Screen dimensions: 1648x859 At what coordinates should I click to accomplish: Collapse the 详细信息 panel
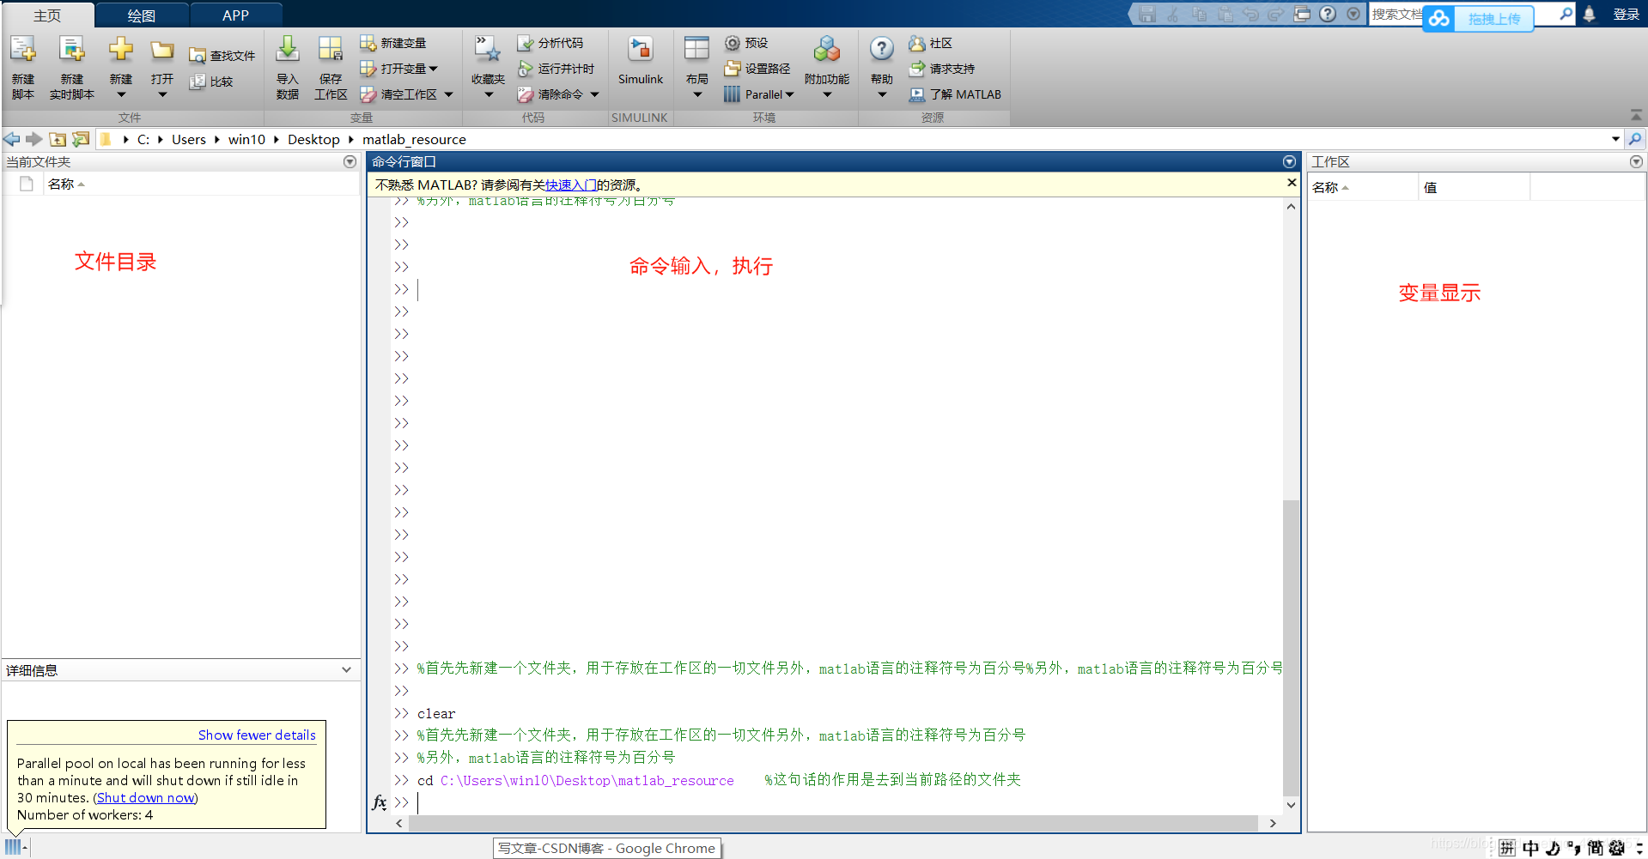[x=346, y=669]
